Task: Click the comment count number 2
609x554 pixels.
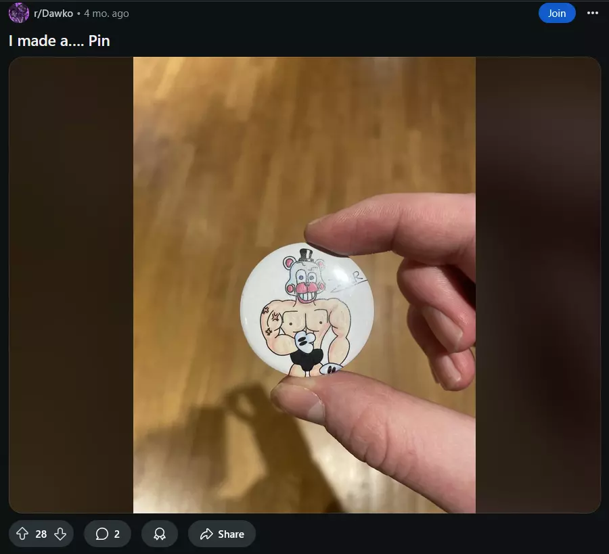Action: pyautogui.click(x=117, y=534)
